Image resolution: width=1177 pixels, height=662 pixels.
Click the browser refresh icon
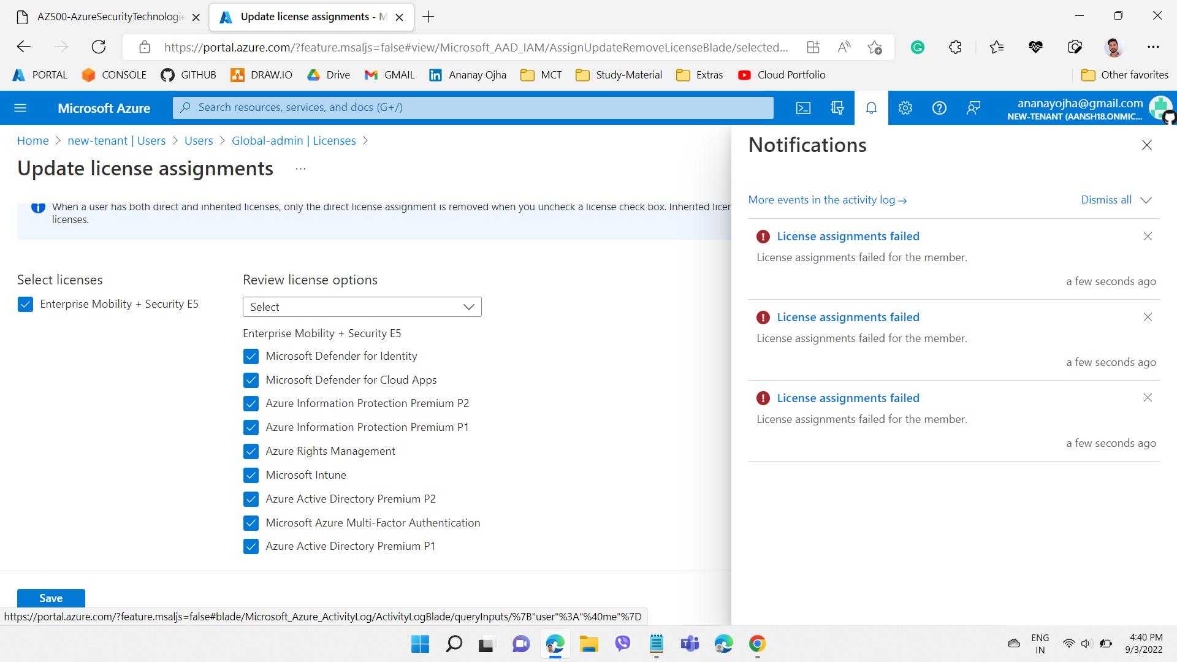pyautogui.click(x=99, y=47)
